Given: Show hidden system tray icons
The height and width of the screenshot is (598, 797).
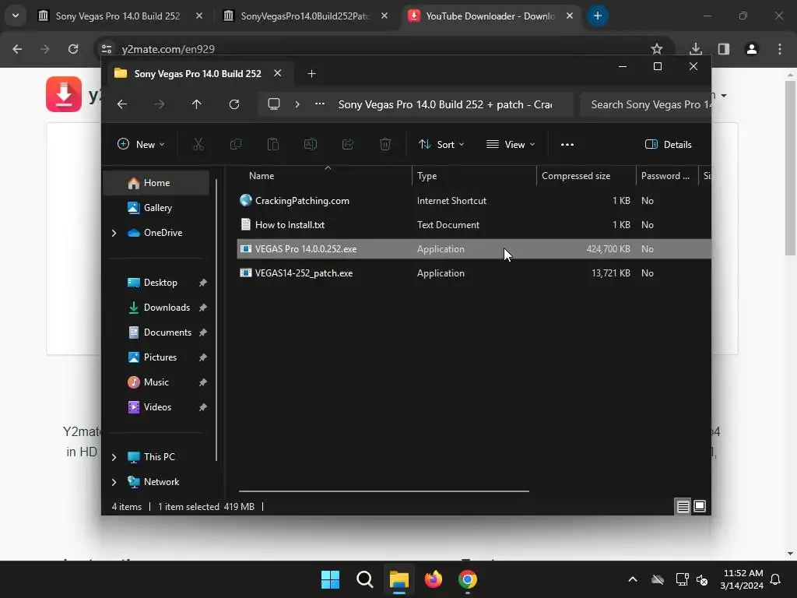Looking at the screenshot, I should 633,579.
